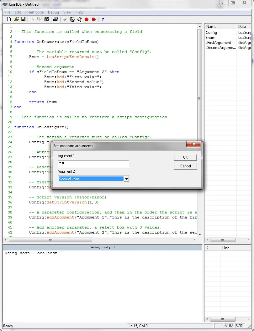Image resolution: width=254 pixels, height=331 pixels.
Task: Check syntax with the green checkmark icon
Action: coord(65,19)
